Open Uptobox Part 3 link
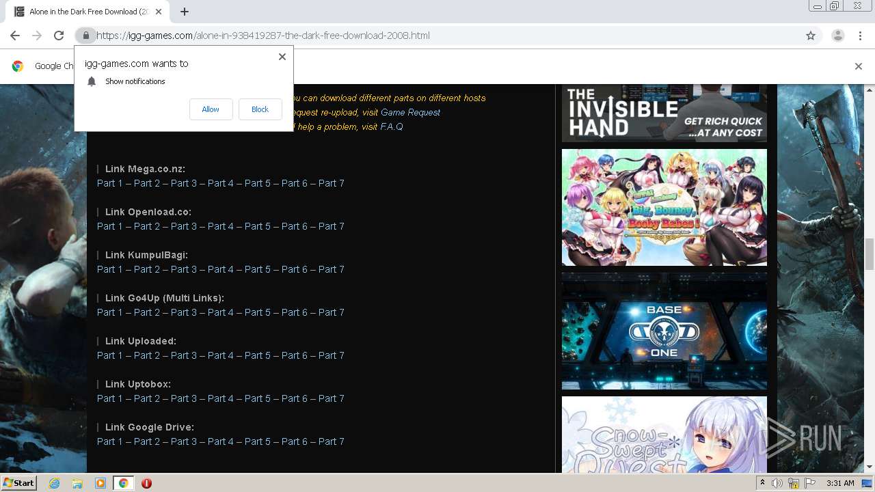The height and width of the screenshot is (492, 875). 184,398
